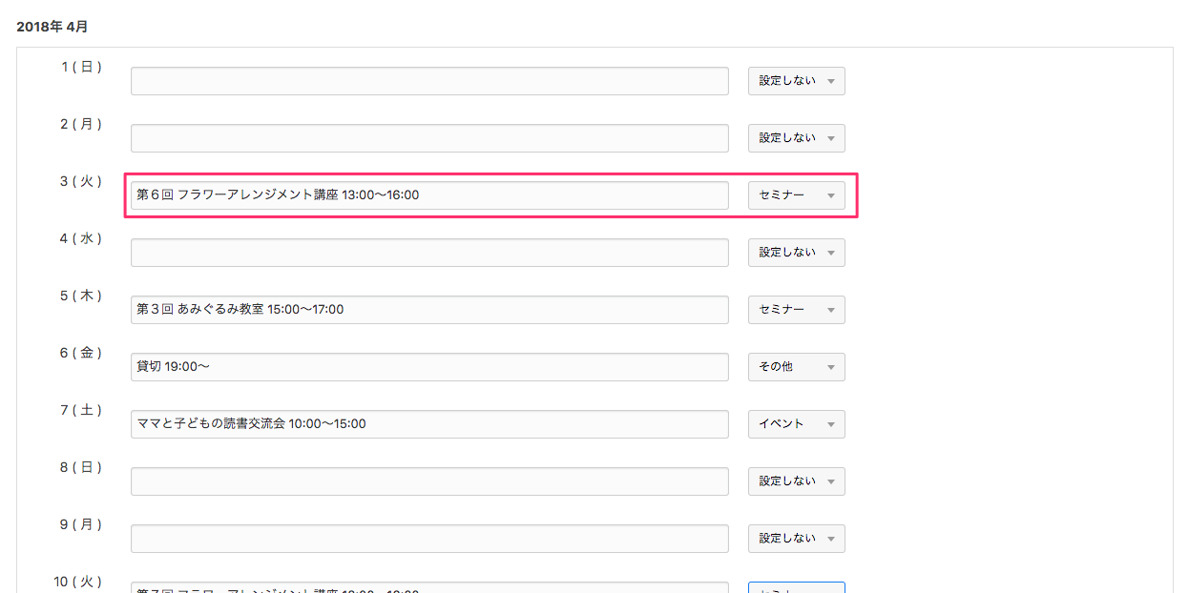Open the セミナー dropdown for April 3
Screen dimensions: 1189x593
(796, 195)
